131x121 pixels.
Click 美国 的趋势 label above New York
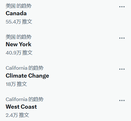pyautogui.click(x=19, y=37)
